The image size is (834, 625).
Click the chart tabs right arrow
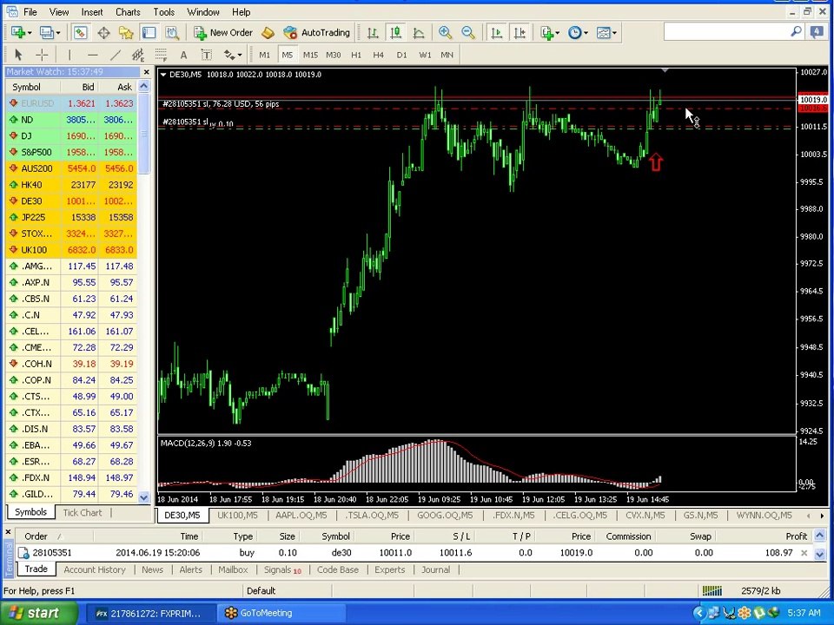(822, 516)
